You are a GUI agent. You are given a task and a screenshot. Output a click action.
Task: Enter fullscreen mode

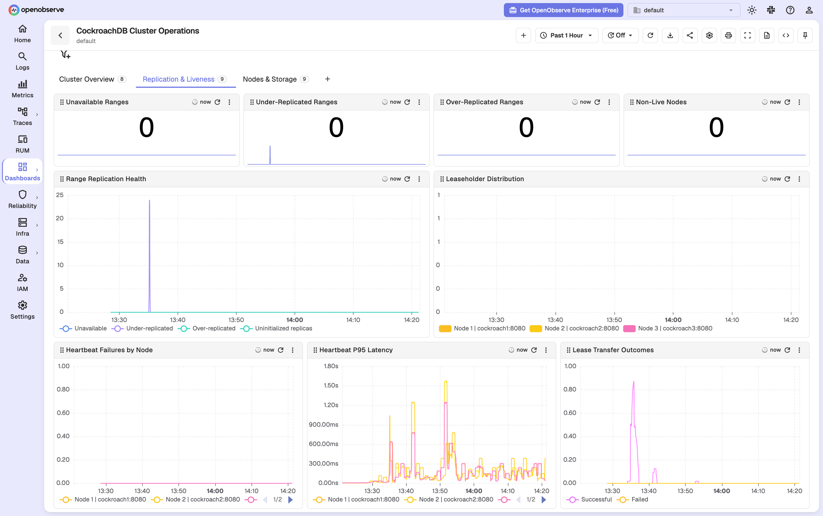coord(747,35)
